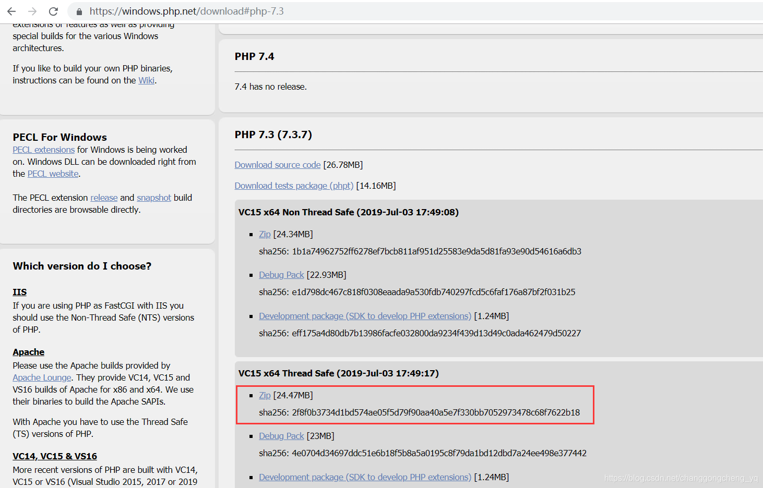
Task: Download Non Thread Safe Zip 24.34MB
Action: pos(265,234)
